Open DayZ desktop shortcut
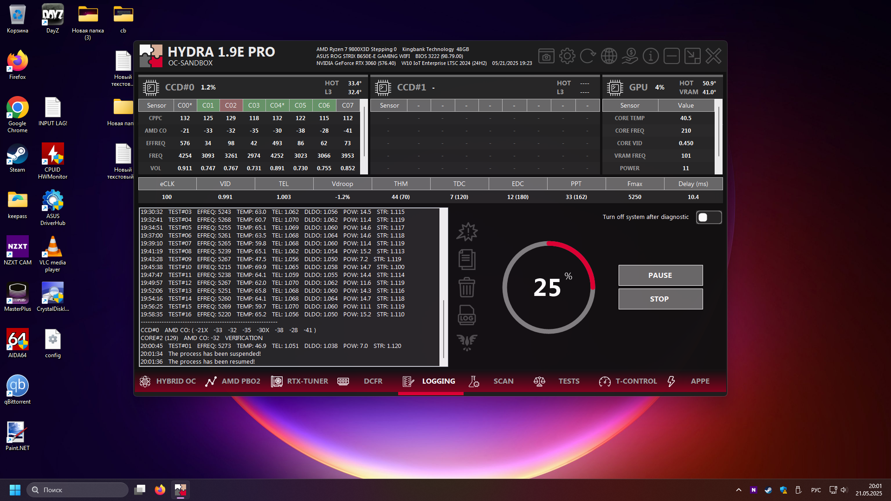The image size is (891, 501). tap(52, 19)
